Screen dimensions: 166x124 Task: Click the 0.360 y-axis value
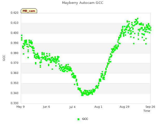point(15,73)
